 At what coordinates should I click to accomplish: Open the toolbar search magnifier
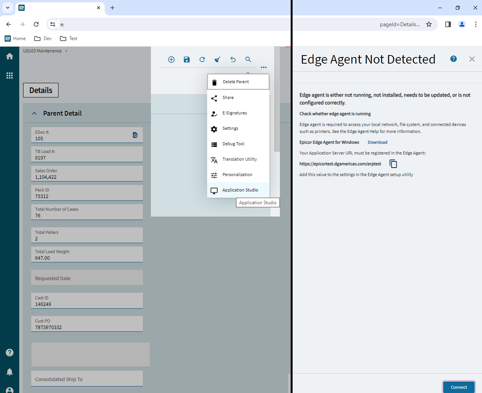[x=248, y=59]
